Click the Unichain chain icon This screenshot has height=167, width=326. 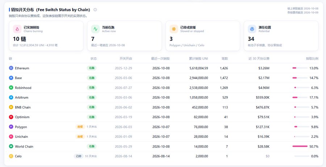tap(11, 137)
